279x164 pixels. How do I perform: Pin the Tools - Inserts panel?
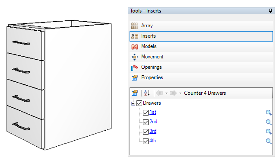(270, 11)
